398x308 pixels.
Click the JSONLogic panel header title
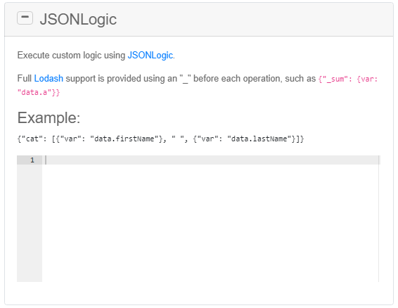point(78,19)
